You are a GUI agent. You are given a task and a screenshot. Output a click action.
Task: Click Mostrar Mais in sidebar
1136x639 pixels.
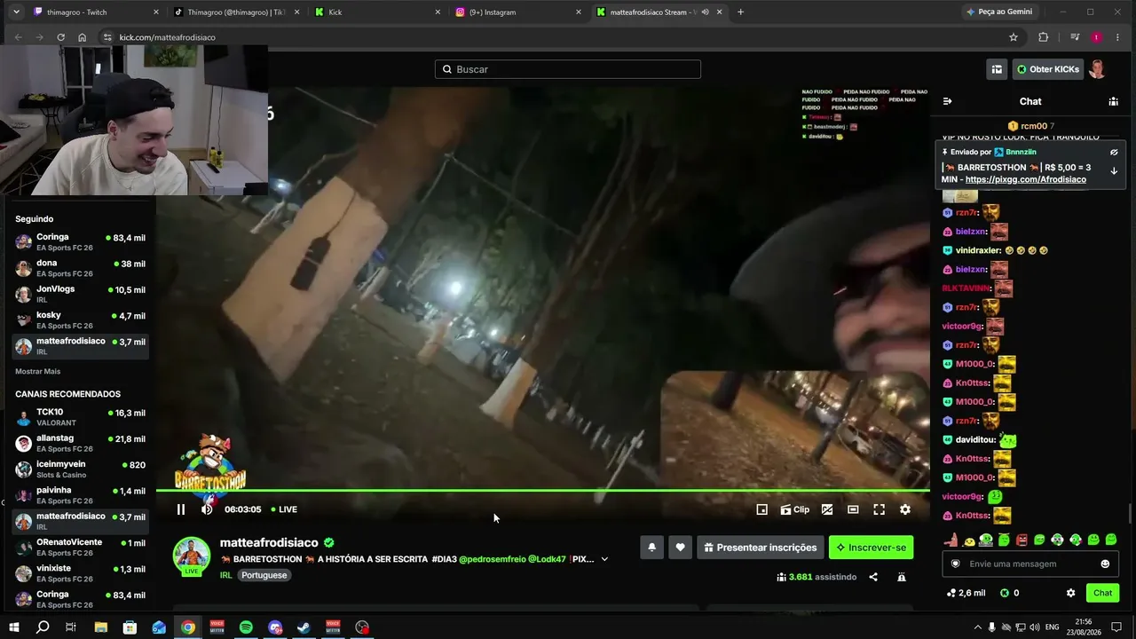pyautogui.click(x=38, y=371)
